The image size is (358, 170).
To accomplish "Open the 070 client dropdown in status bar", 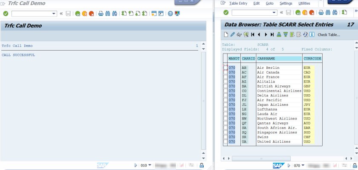I will pyautogui.click(x=303, y=165).
